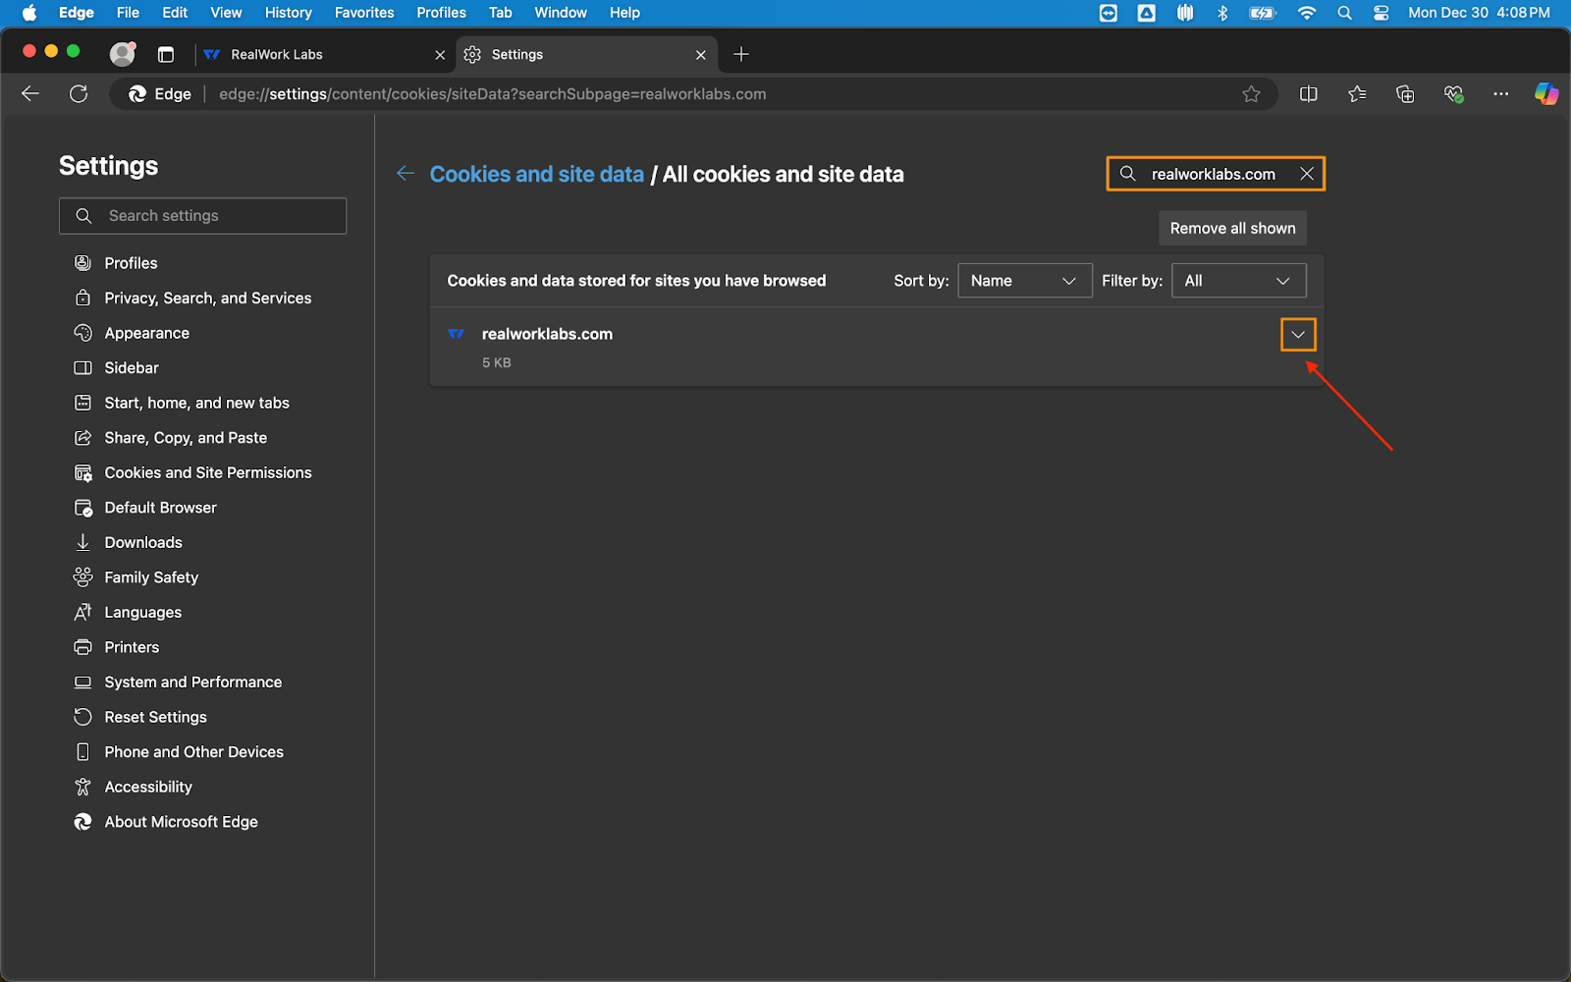
Task: Reload the page with the refresh icon
Action: click(x=79, y=94)
